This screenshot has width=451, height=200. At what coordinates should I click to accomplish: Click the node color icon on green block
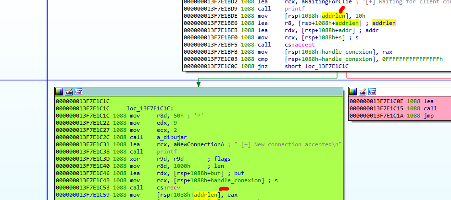(59, 91)
